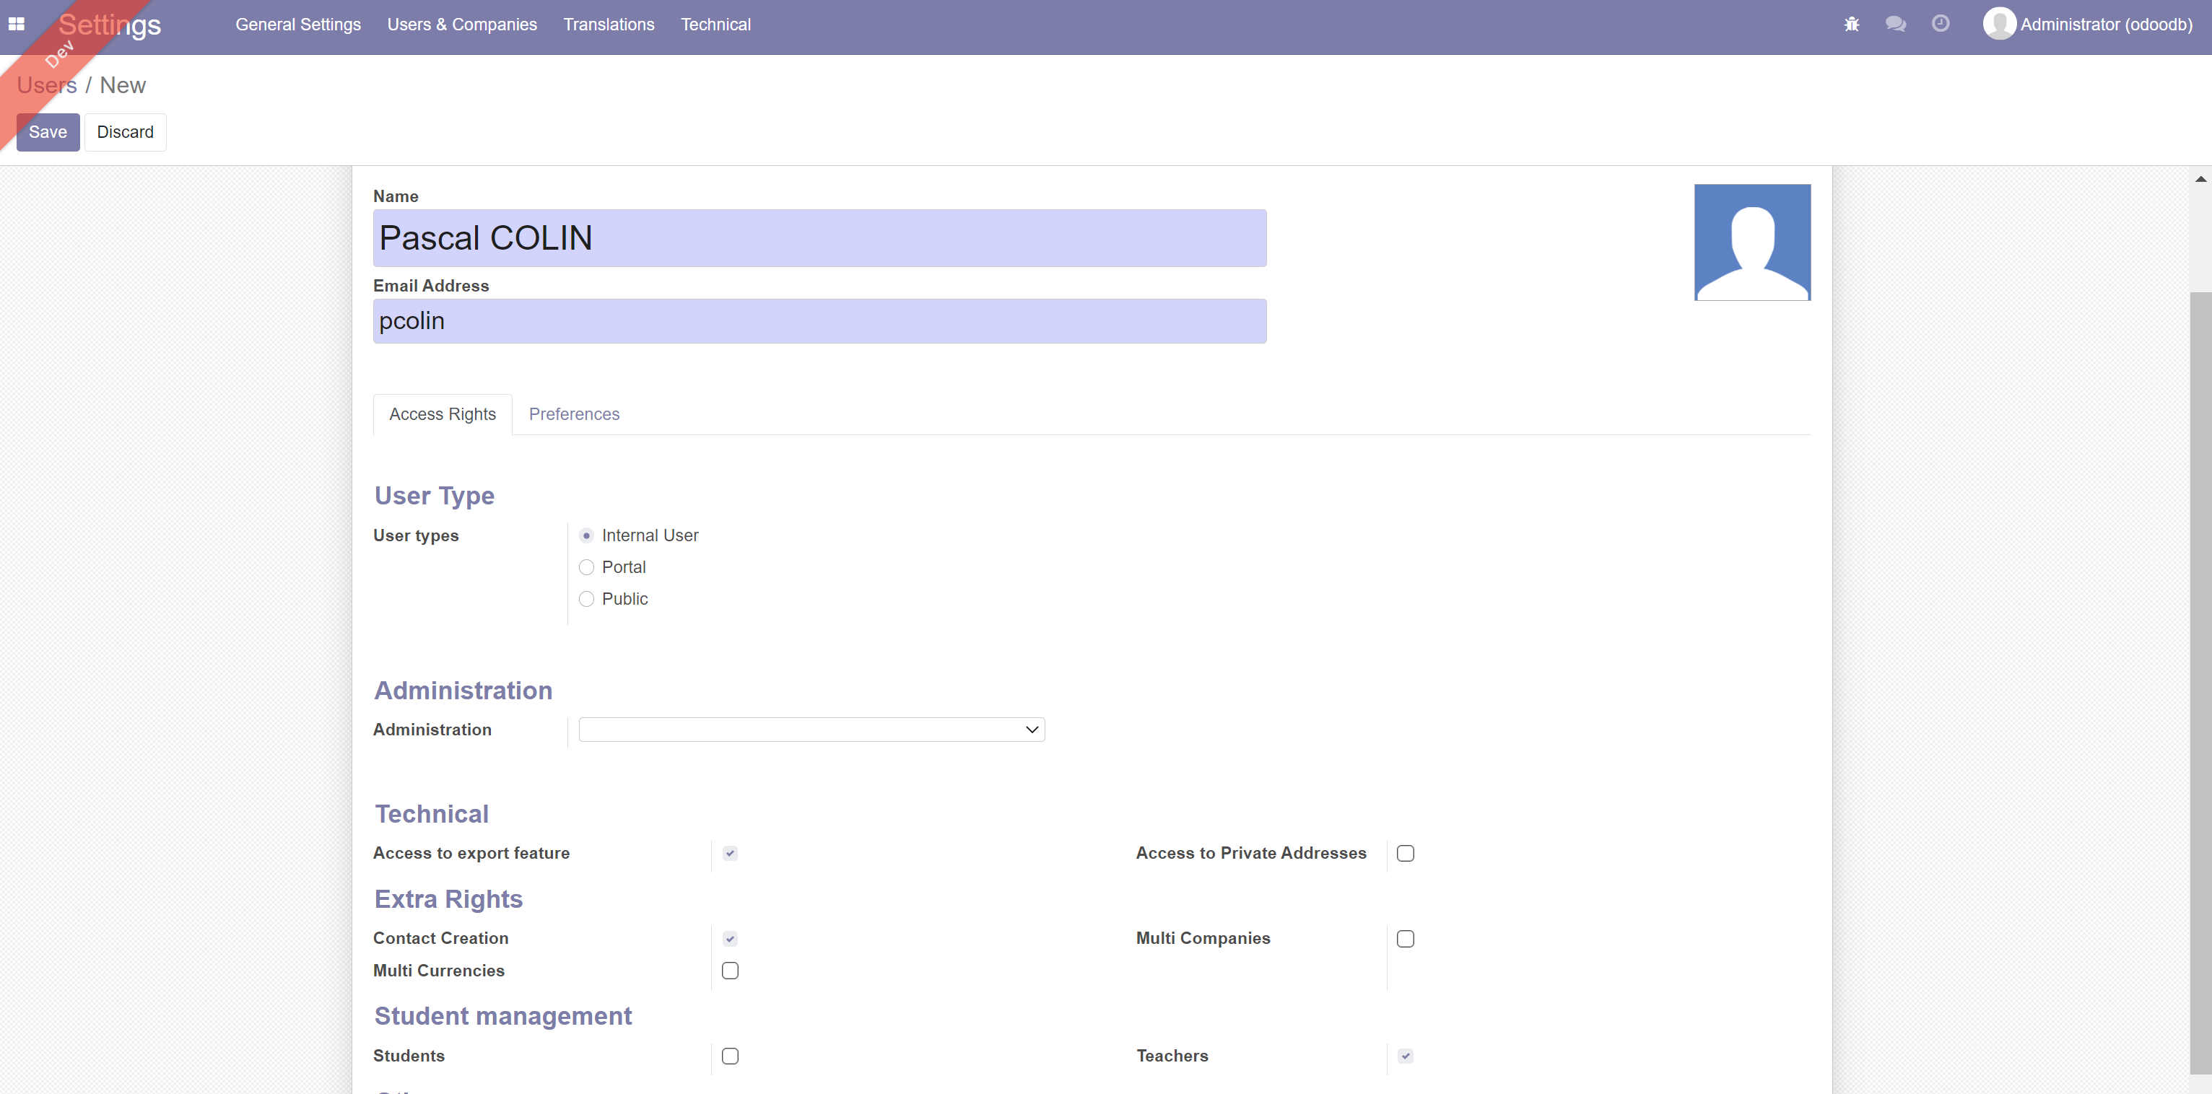Click the Save button
Image resolution: width=2212 pixels, height=1094 pixels.
tap(48, 132)
